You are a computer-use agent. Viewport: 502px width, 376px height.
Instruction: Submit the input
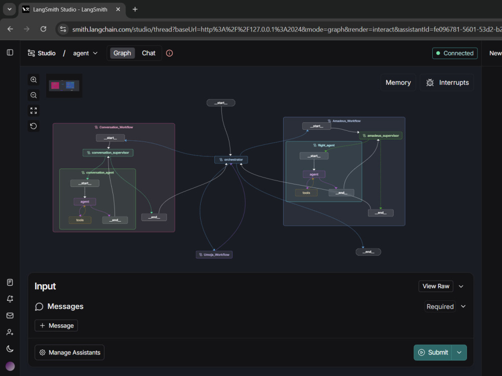tap(433, 352)
